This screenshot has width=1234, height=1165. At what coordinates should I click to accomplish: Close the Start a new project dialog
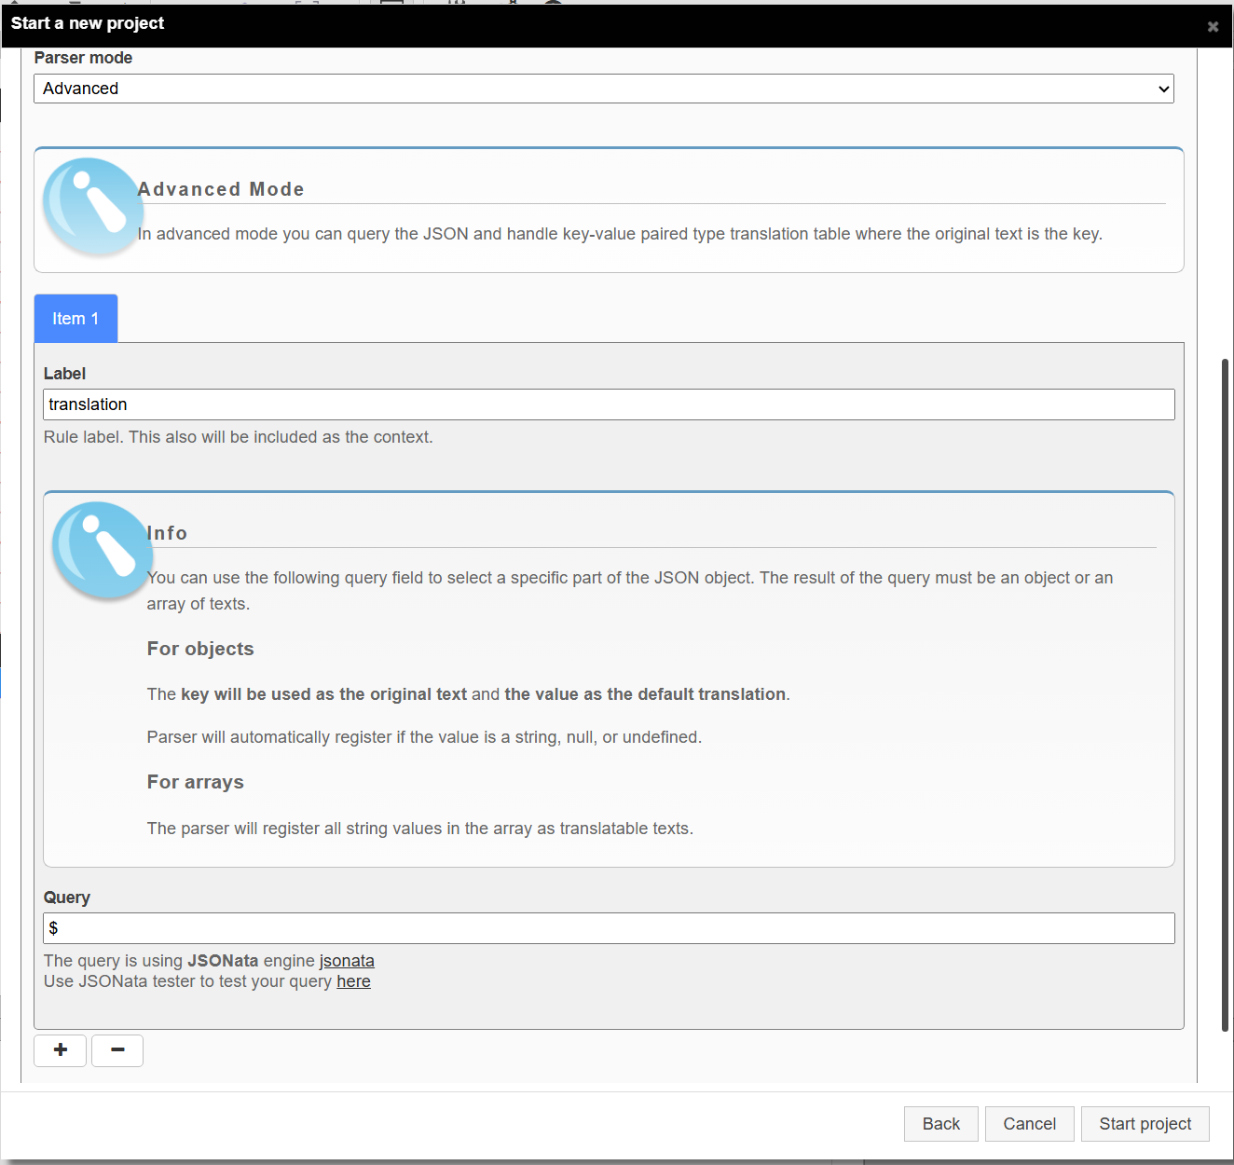point(1213,27)
